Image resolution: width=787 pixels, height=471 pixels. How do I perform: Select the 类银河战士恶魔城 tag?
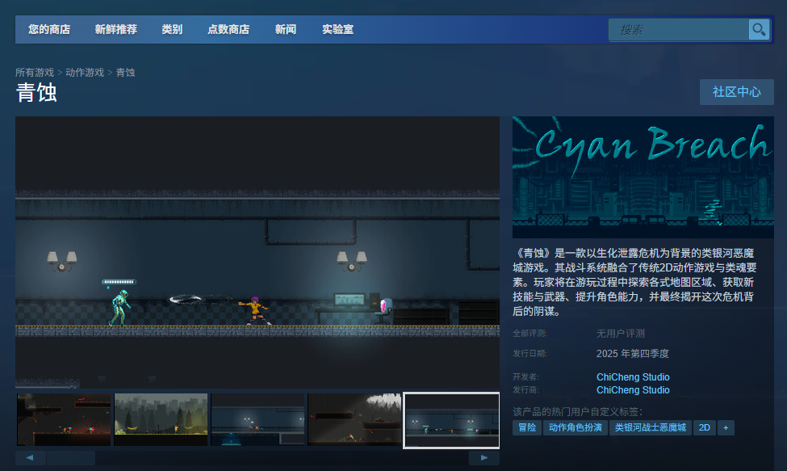pyautogui.click(x=651, y=428)
